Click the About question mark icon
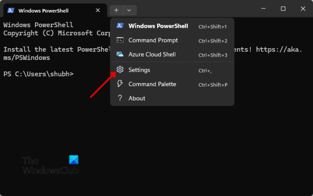The image size is (313, 196). (120, 98)
